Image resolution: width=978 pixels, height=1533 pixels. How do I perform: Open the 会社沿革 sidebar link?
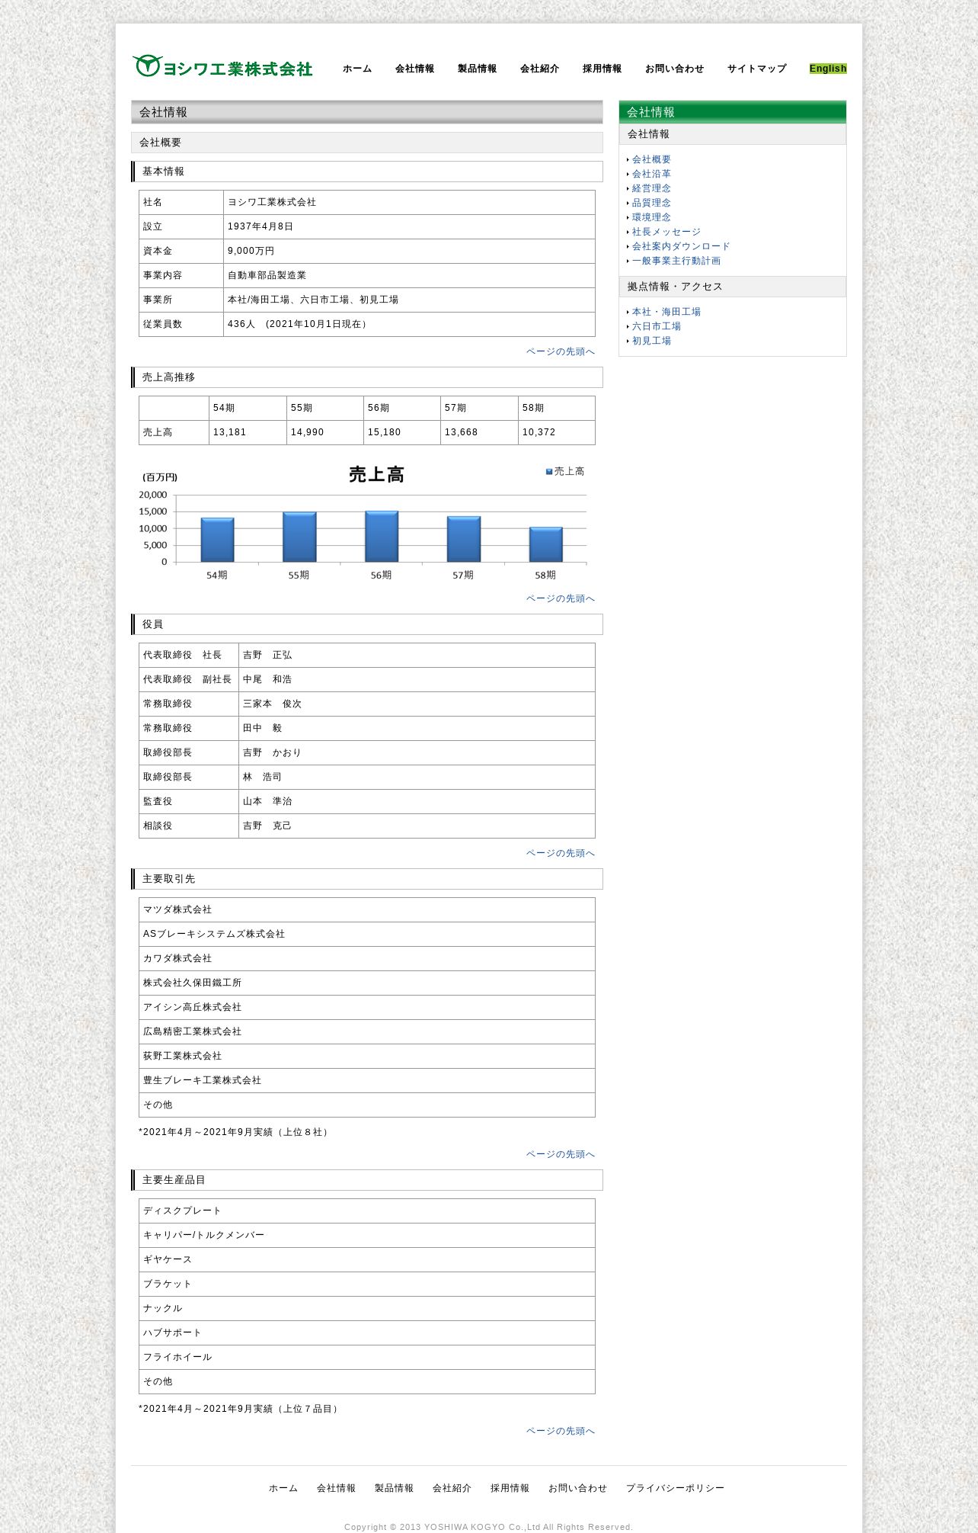pyautogui.click(x=651, y=174)
